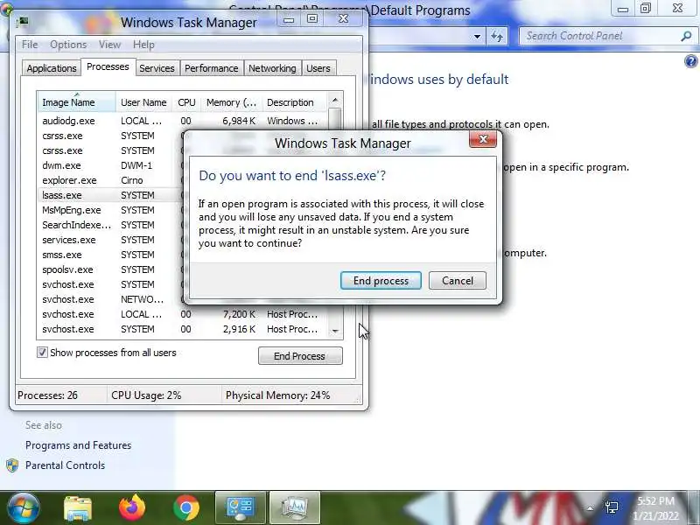Click the network tray icon
This screenshot has width=700, height=525.
(612, 507)
